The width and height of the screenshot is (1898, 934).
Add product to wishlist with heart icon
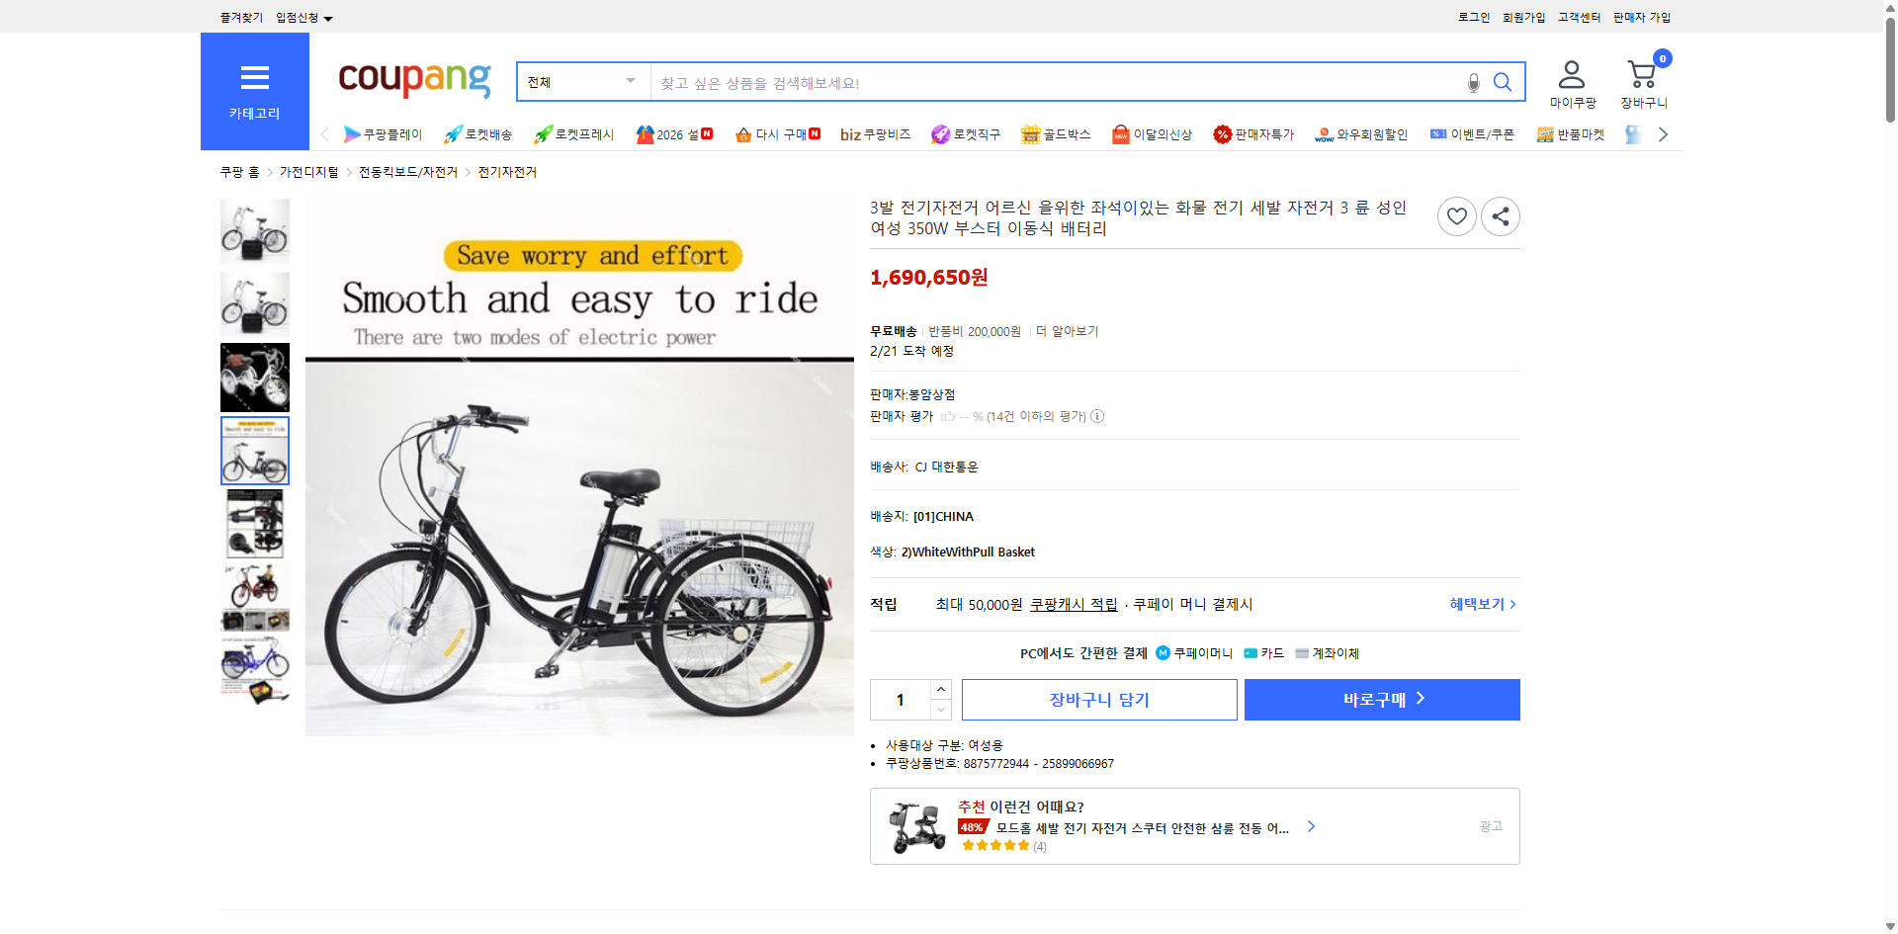pos(1456,215)
